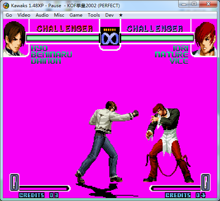Click the right player's green health bar

click(157, 38)
